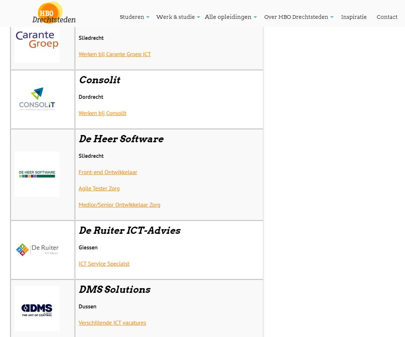The image size is (405, 337).
Task: Click the Dordrecht location text
Action: click(91, 97)
